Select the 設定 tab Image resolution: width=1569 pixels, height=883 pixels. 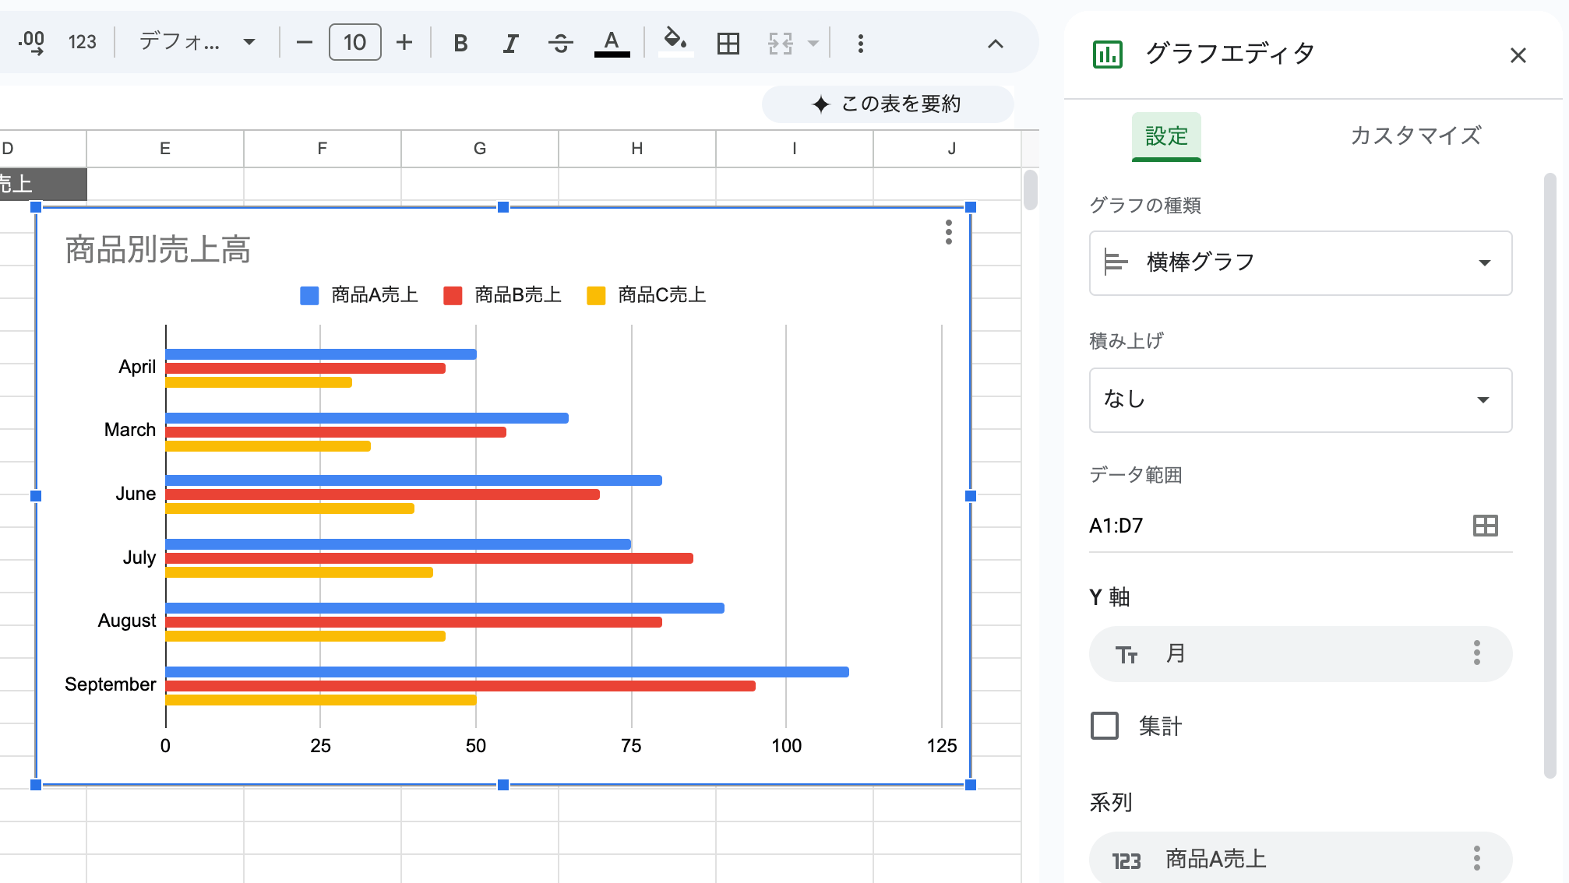click(x=1166, y=135)
